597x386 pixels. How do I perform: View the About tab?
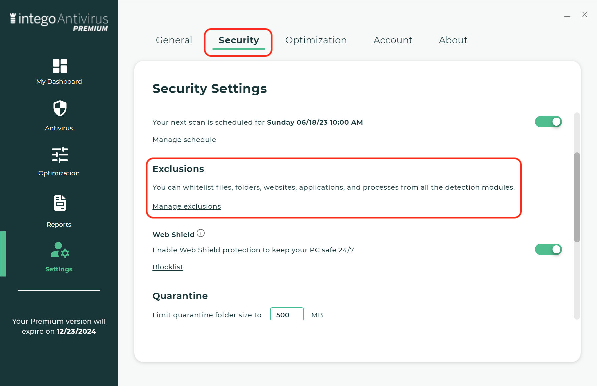453,40
